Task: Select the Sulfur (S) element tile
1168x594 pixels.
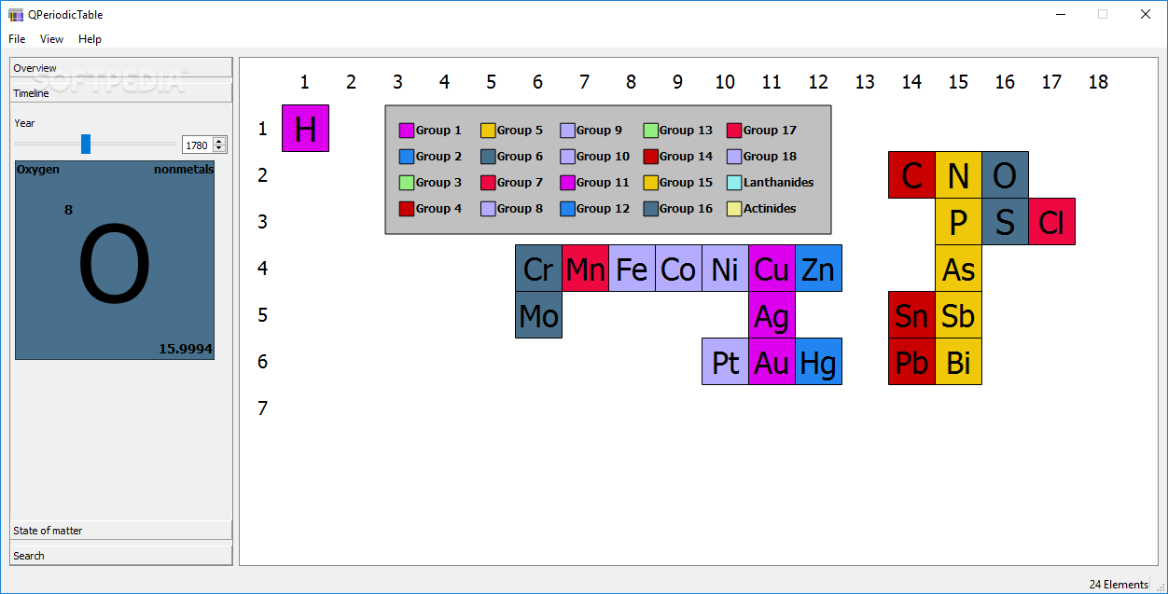Action: [x=1005, y=222]
